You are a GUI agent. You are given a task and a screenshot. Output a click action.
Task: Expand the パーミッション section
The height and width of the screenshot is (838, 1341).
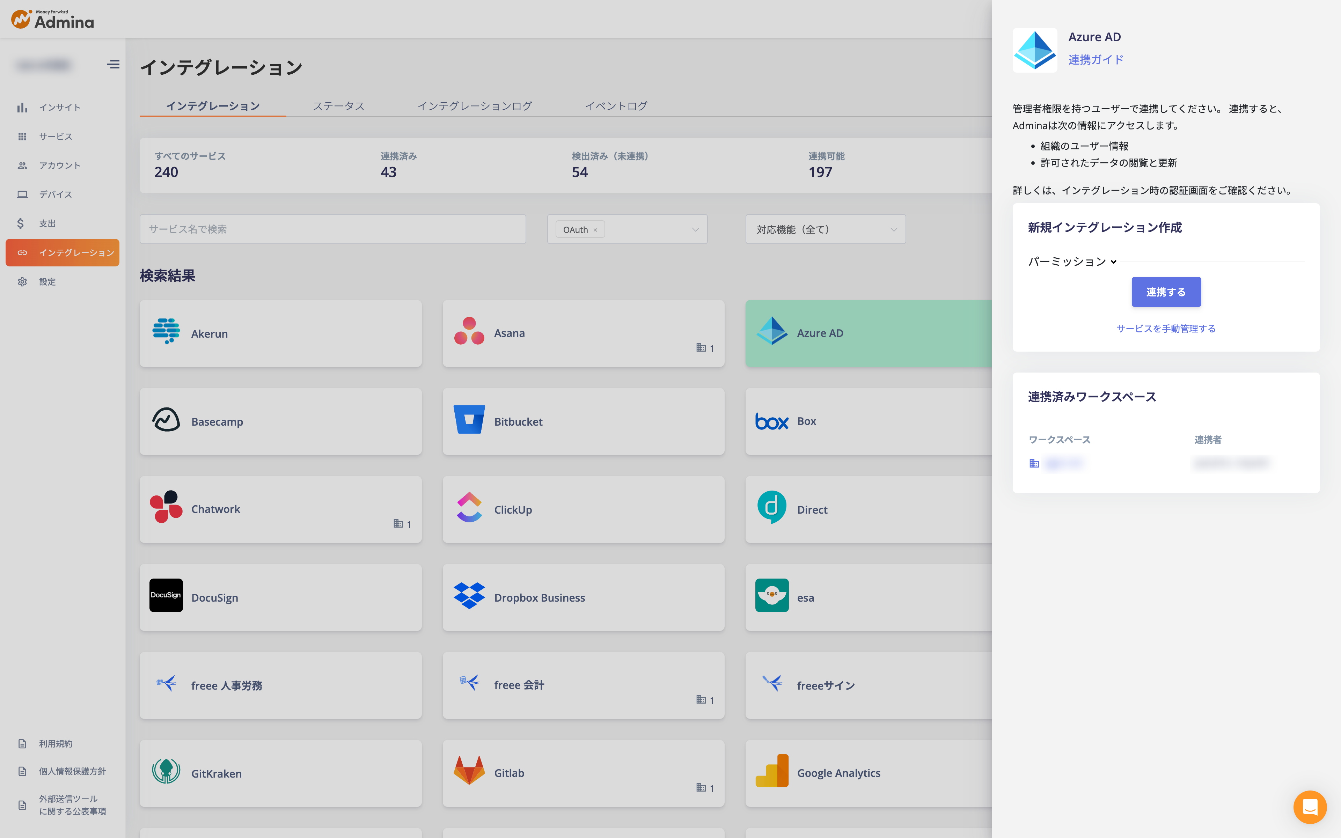pos(1072,262)
